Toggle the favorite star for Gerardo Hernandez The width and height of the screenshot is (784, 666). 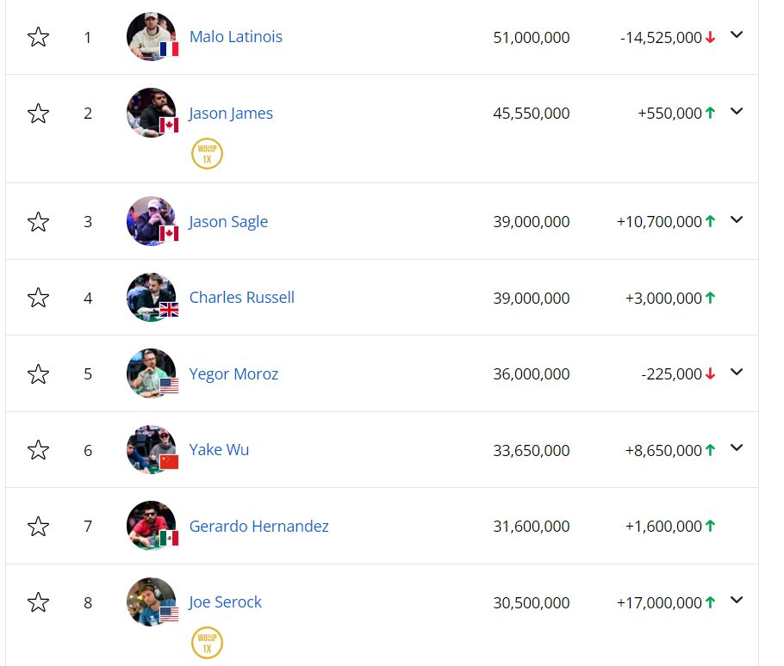[x=38, y=526]
